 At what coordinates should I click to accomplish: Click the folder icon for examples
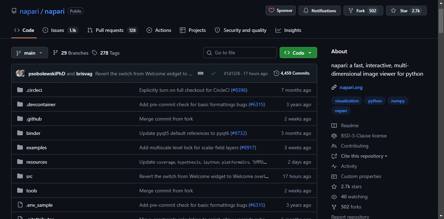pyautogui.click(x=20, y=148)
